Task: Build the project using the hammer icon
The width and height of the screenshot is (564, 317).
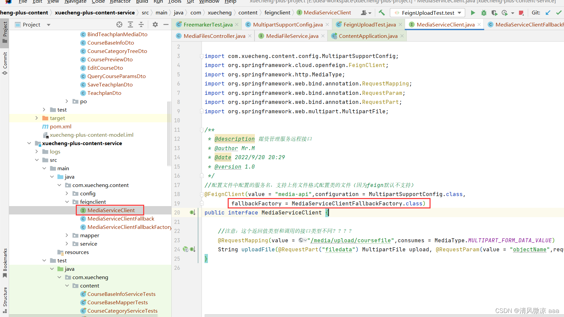Action: 382,13
